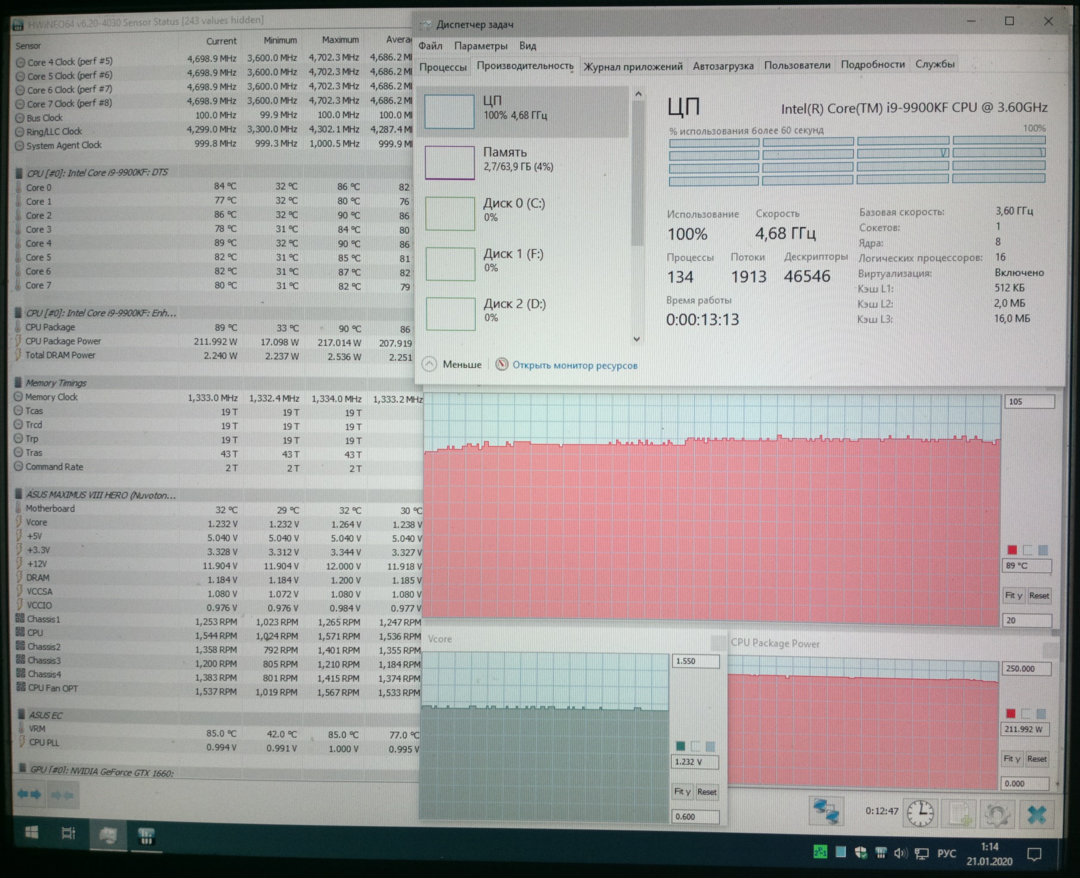Switch to the Процессы tab
This screenshot has width=1080, height=878.
tap(443, 67)
